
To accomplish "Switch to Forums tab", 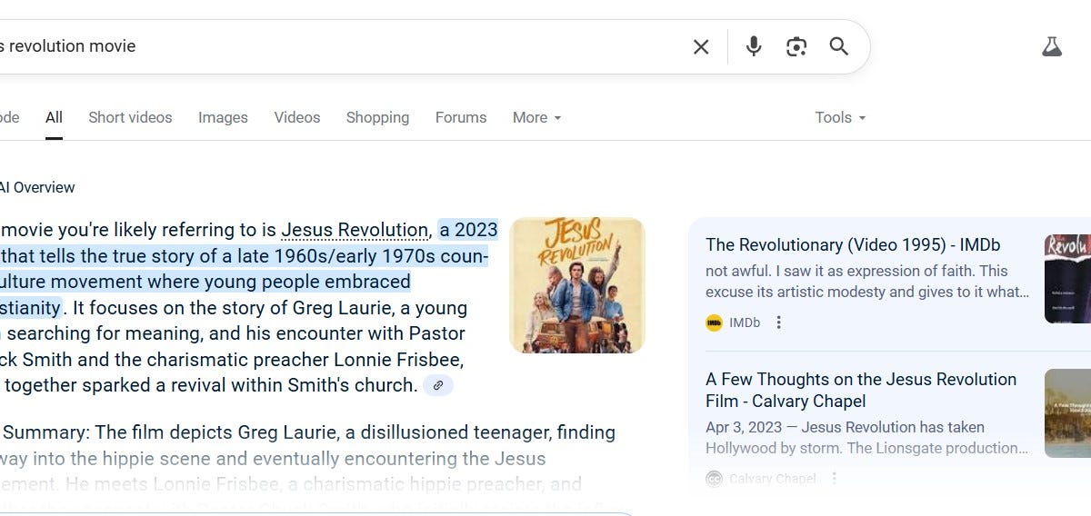I will [461, 117].
